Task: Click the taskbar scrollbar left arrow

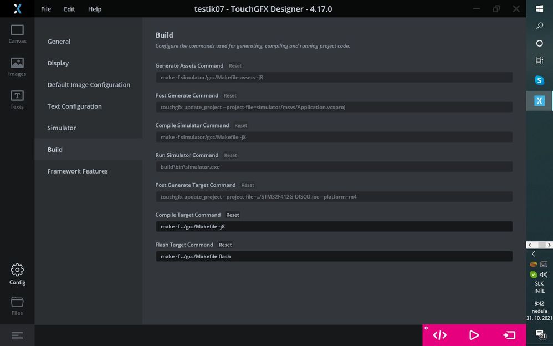Action: pos(529,245)
